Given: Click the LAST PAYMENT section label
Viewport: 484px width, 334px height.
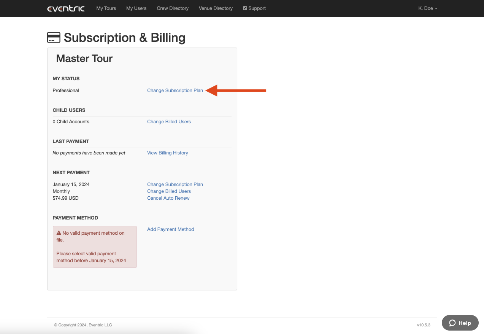Looking at the screenshot, I should click(71, 142).
